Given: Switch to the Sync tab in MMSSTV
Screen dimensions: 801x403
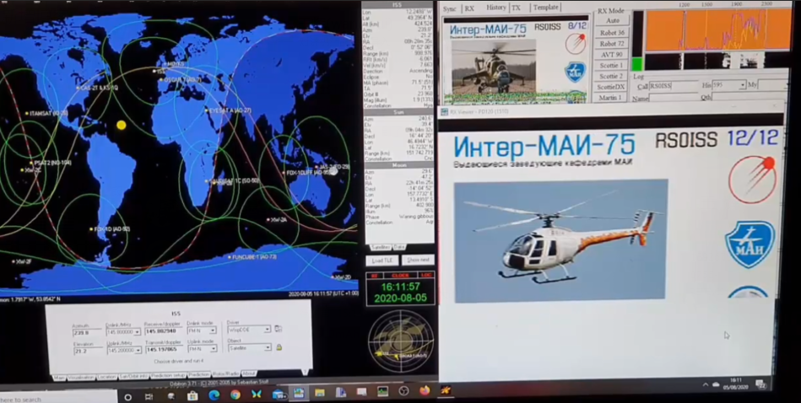Looking at the screenshot, I should [450, 8].
